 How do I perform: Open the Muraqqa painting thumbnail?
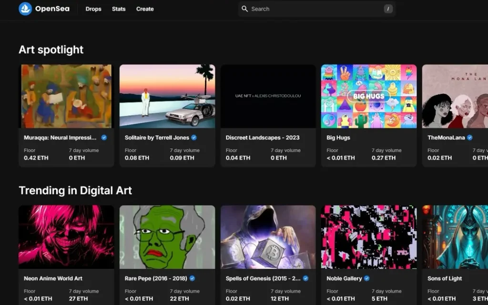66,96
